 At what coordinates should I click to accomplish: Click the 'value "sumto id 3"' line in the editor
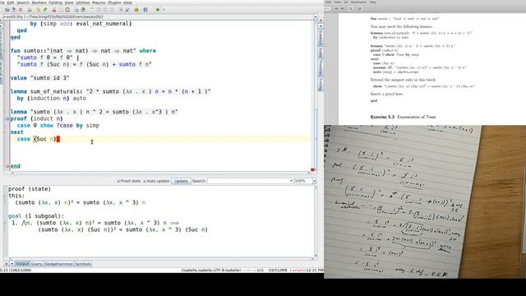coord(40,78)
